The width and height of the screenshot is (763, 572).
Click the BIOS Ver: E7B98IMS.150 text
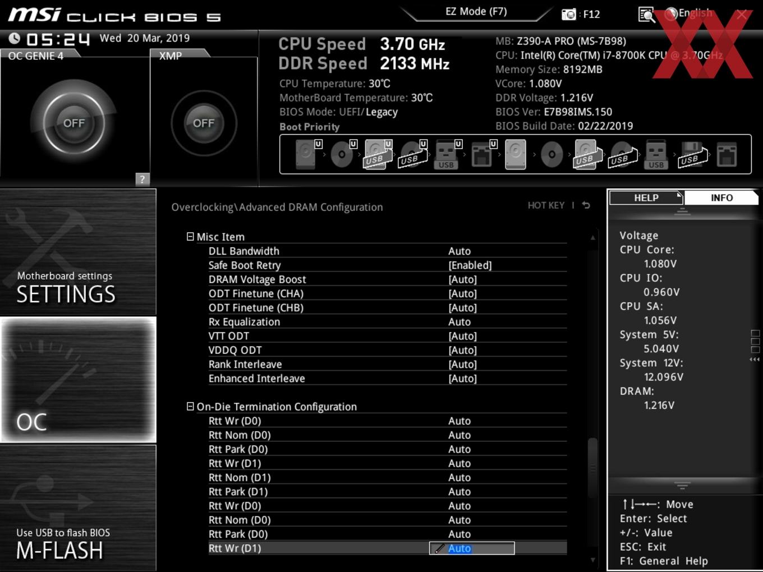(554, 112)
